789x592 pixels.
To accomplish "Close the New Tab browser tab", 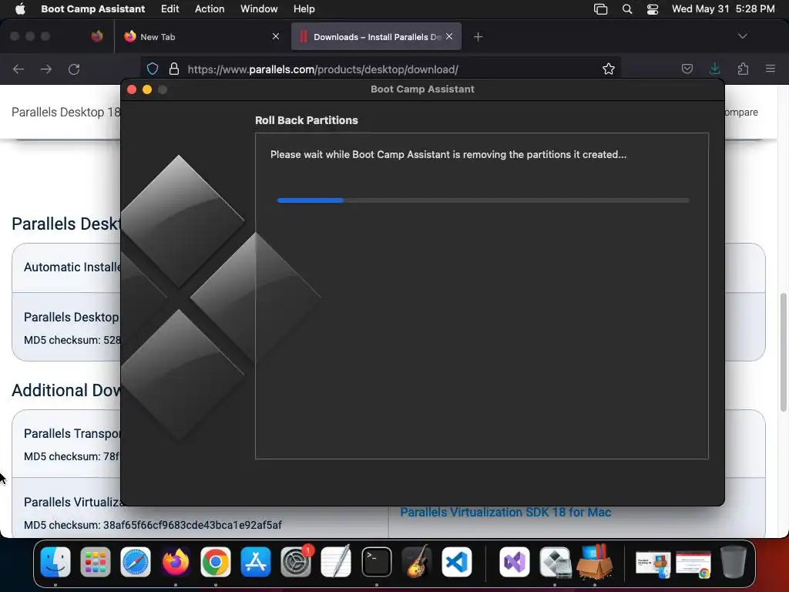I will tap(275, 36).
